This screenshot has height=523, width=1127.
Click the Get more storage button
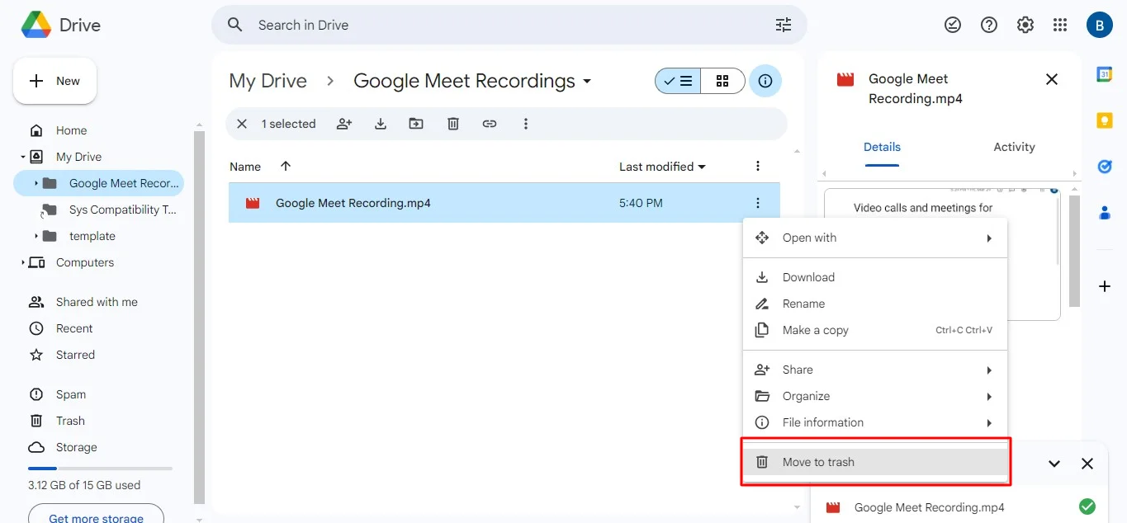(95, 516)
